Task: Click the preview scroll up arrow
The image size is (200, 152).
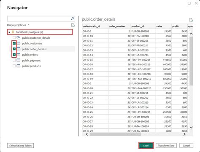Action: tap(191, 34)
